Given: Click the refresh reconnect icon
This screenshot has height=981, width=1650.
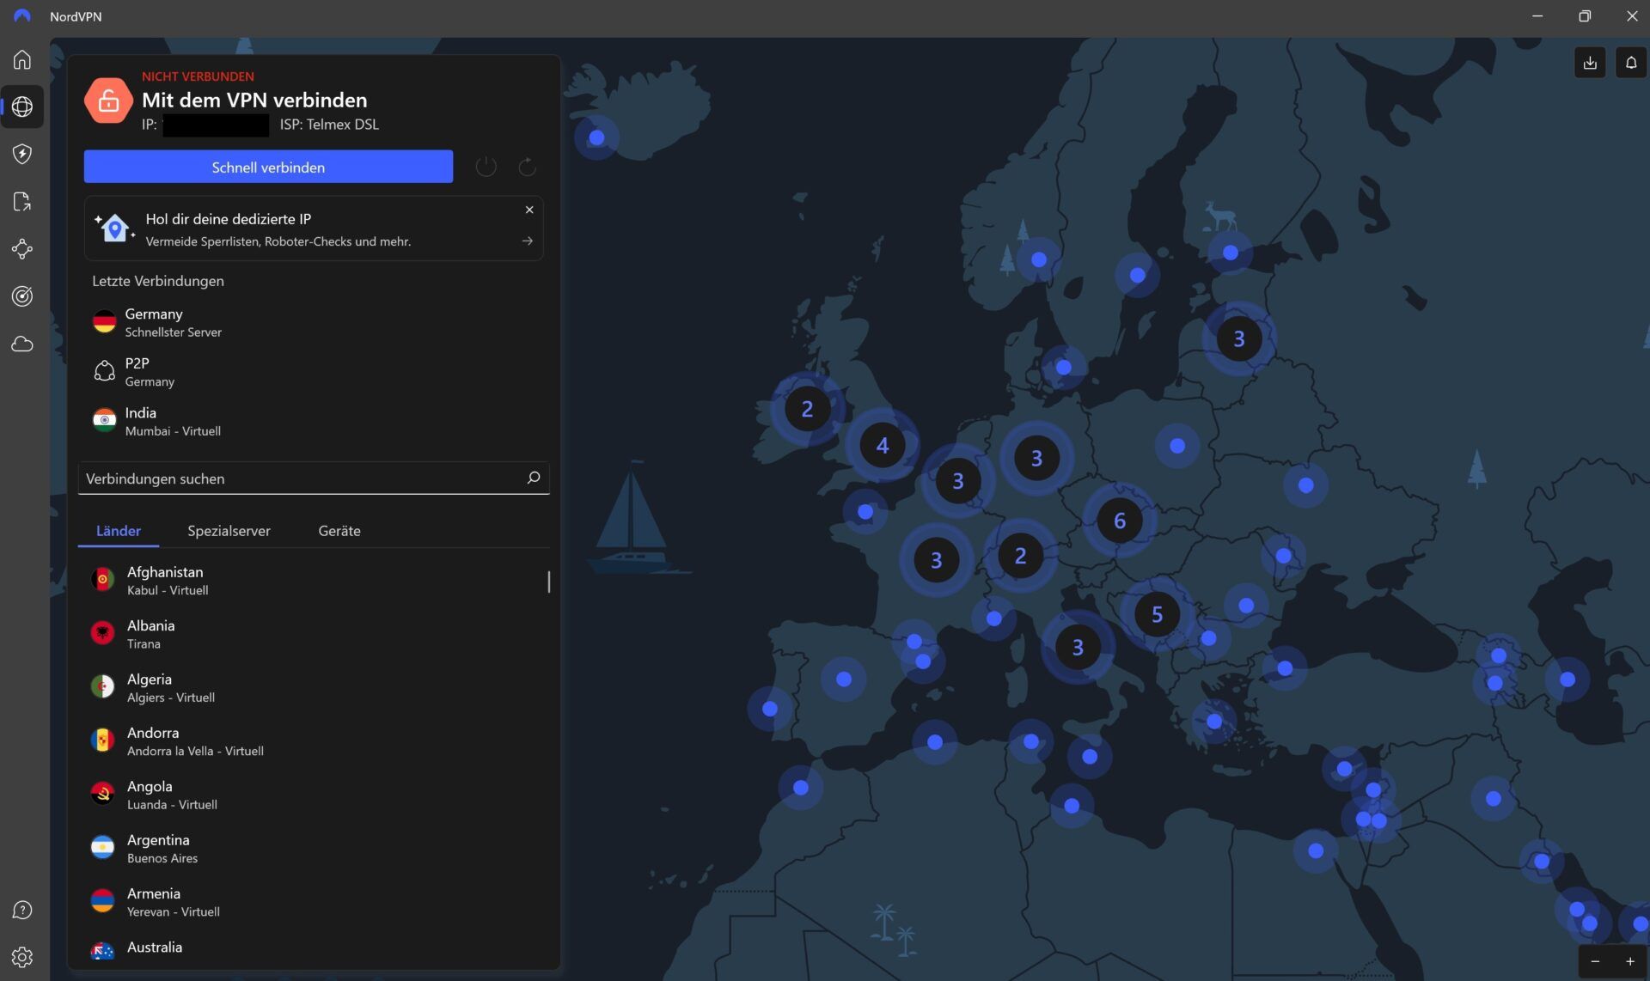Looking at the screenshot, I should (527, 167).
